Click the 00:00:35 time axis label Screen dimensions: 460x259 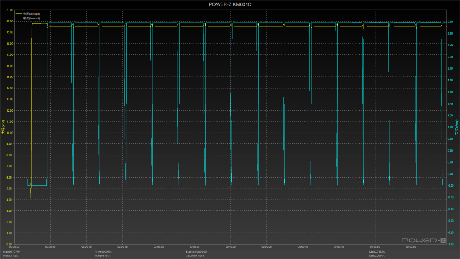[267, 247]
